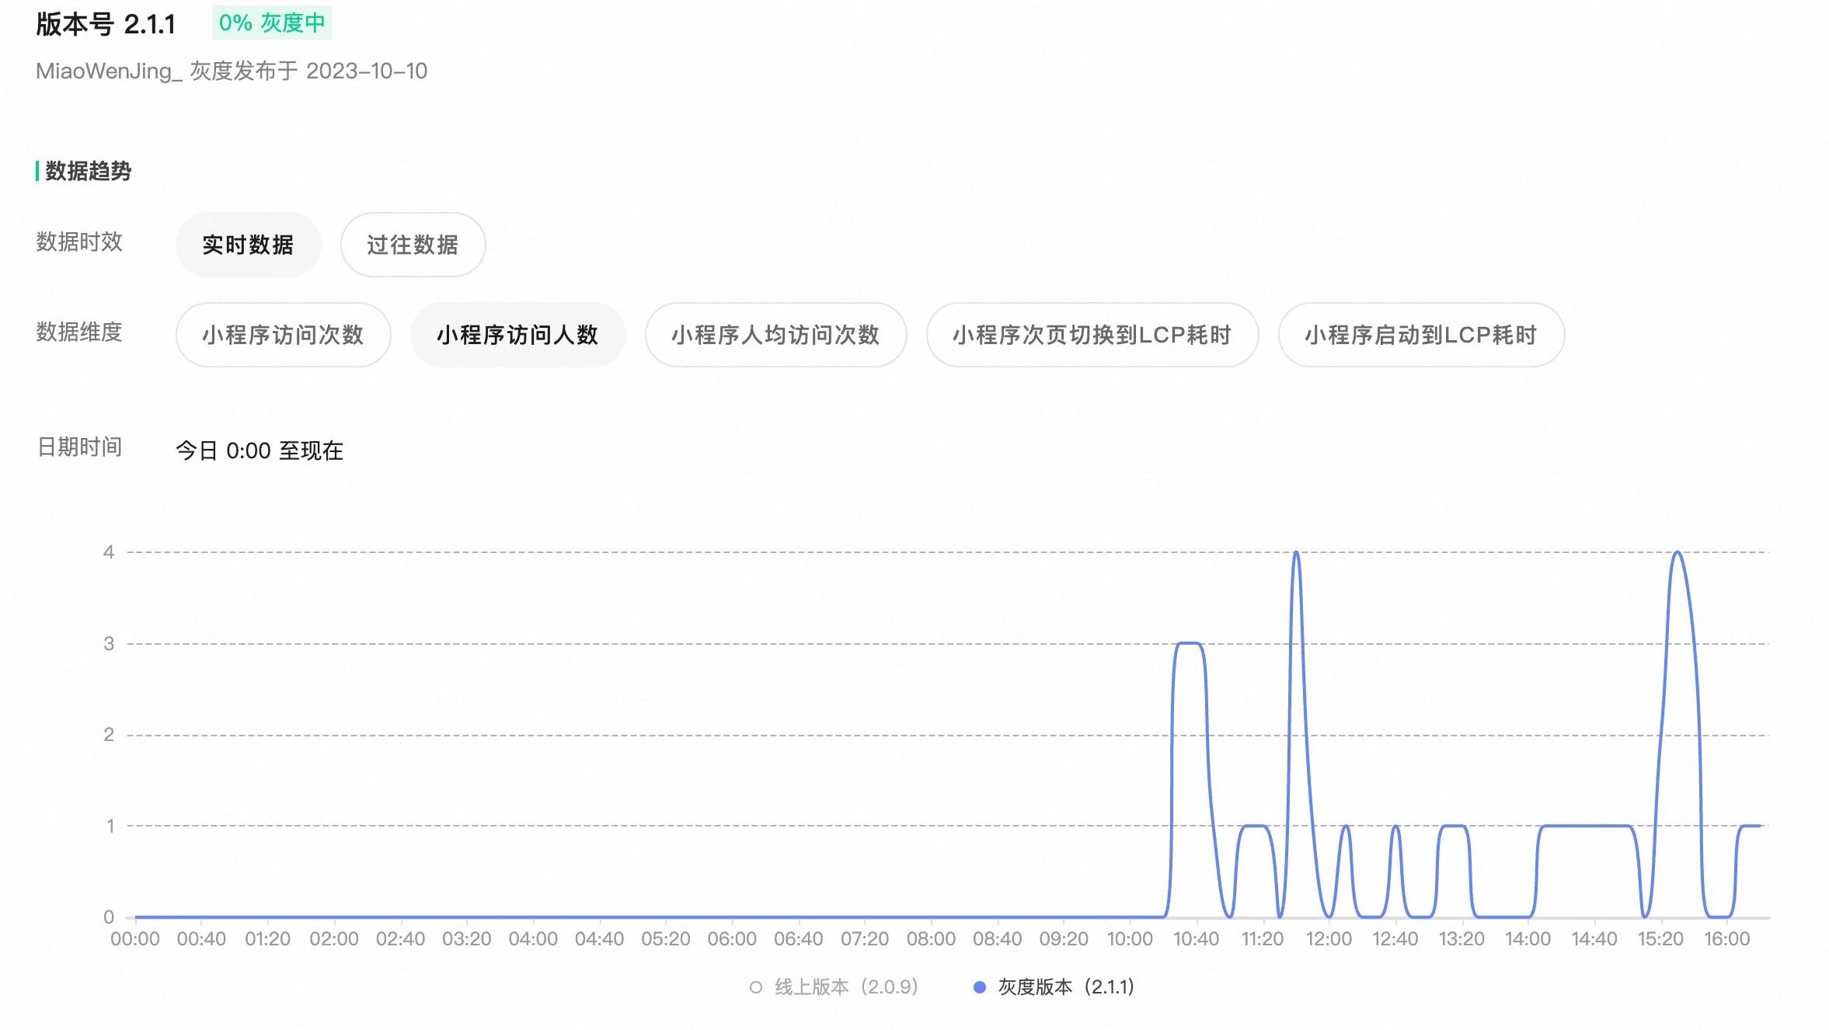1829x1030 pixels.
Task: Select the 实时数据 option
Action: pyautogui.click(x=248, y=245)
